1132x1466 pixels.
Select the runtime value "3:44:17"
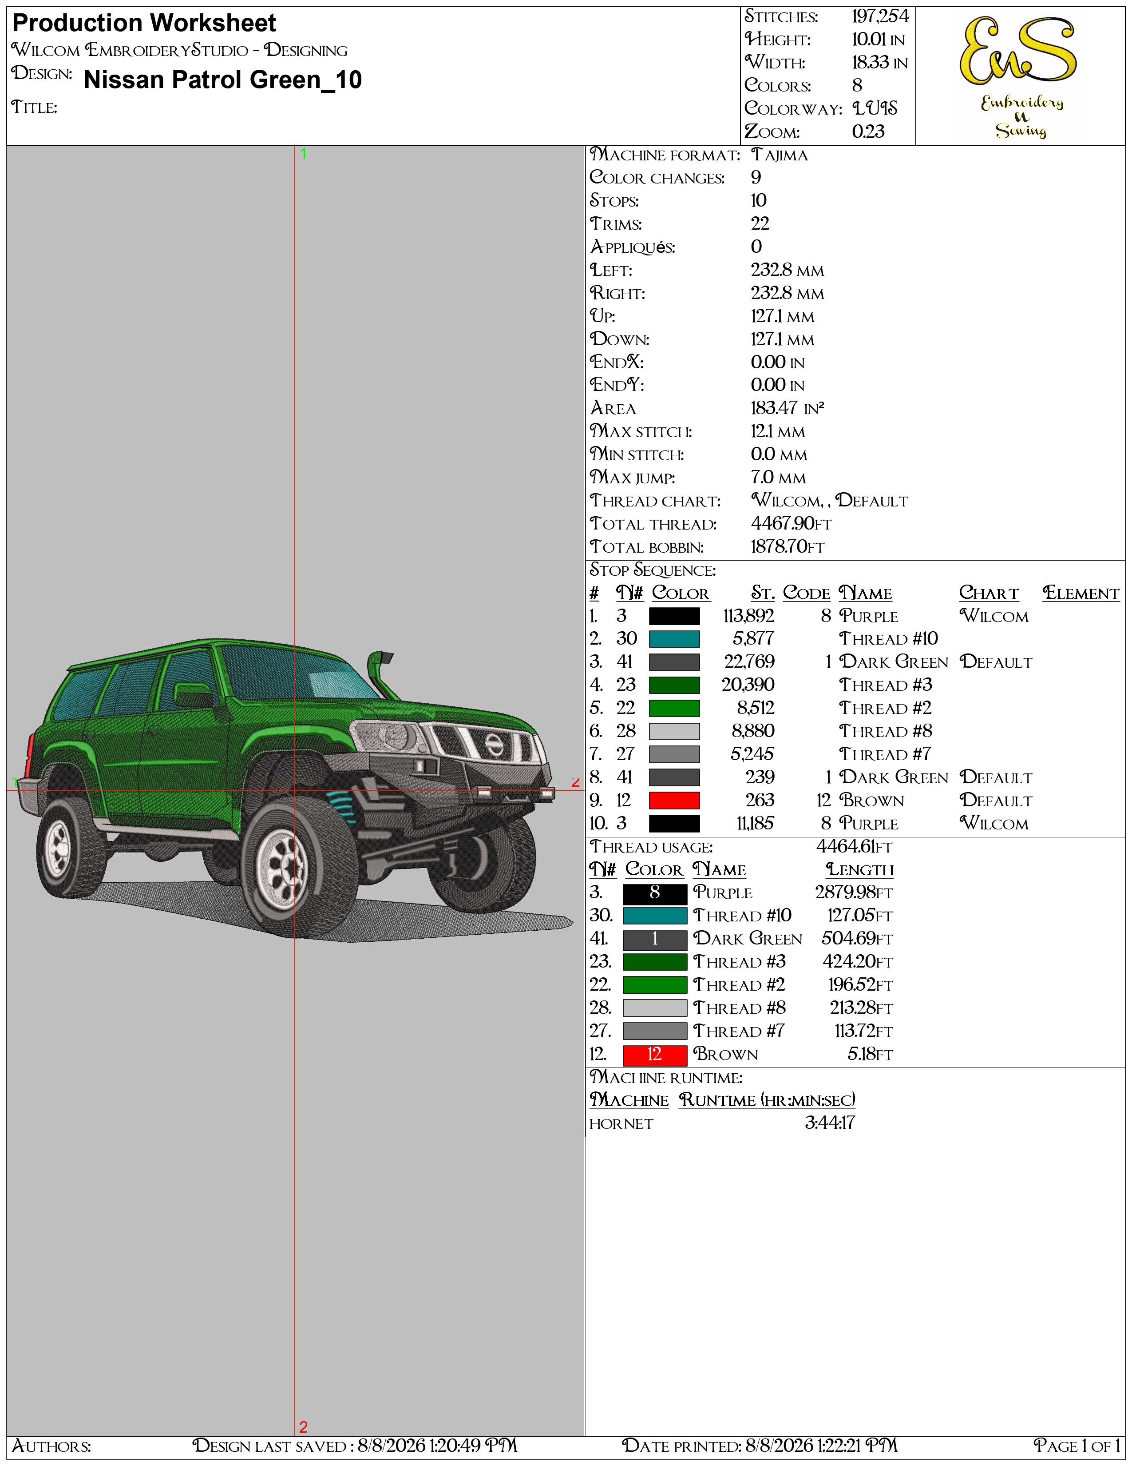pyautogui.click(x=830, y=1123)
